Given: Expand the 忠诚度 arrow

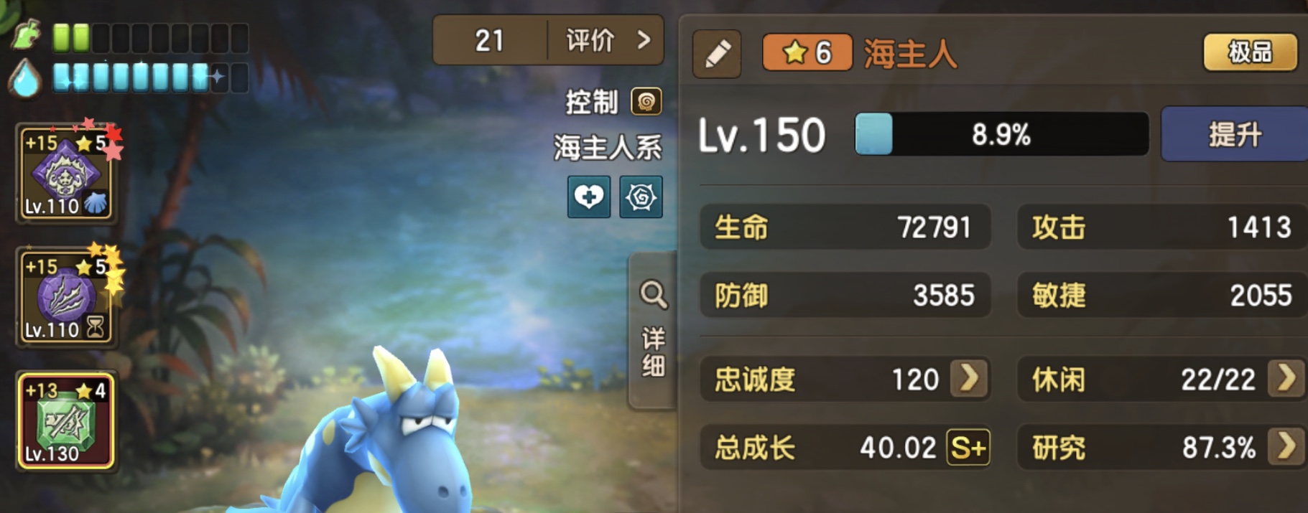Looking at the screenshot, I should pyautogui.click(x=969, y=378).
